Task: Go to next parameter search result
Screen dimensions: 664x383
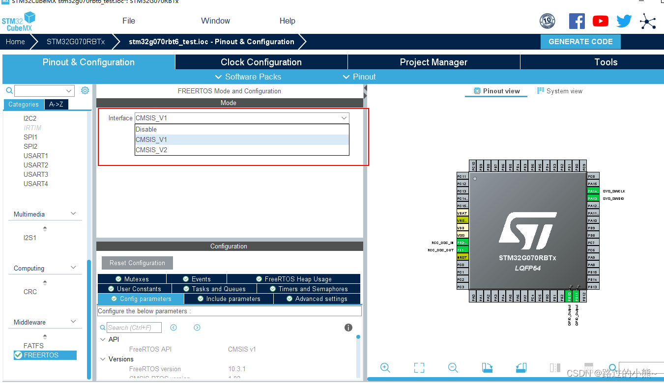Action: (x=197, y=328)
